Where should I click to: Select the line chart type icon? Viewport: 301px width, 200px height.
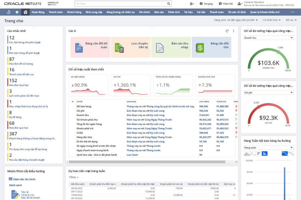[253, 153]
